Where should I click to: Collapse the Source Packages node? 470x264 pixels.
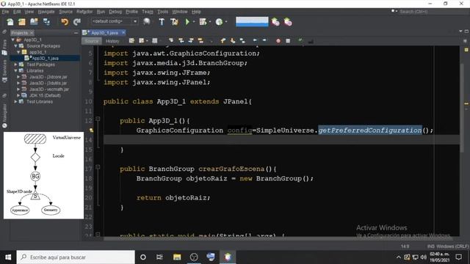(15, 45)
